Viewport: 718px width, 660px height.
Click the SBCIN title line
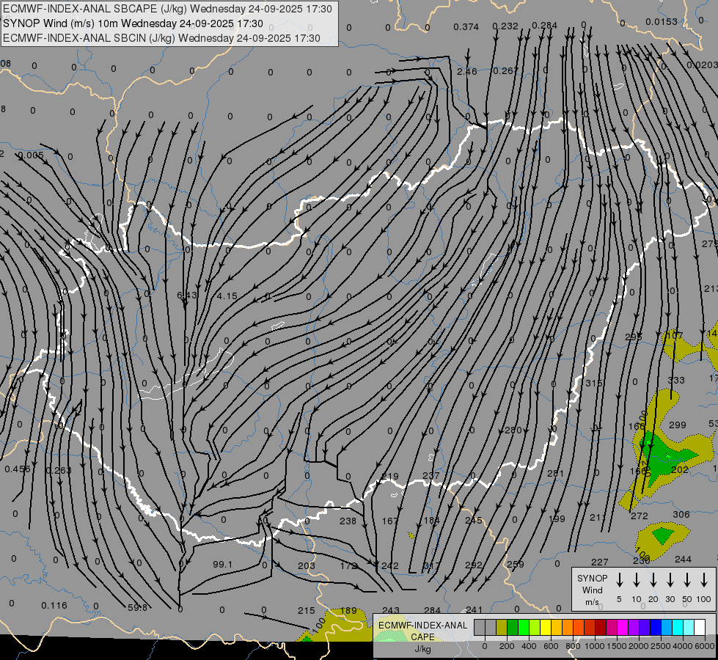click(161, 38)
